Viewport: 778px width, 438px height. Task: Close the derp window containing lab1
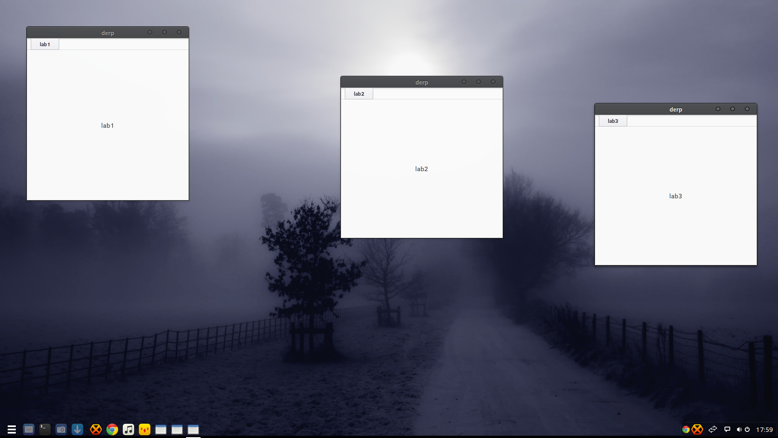(x=179, y=32)
